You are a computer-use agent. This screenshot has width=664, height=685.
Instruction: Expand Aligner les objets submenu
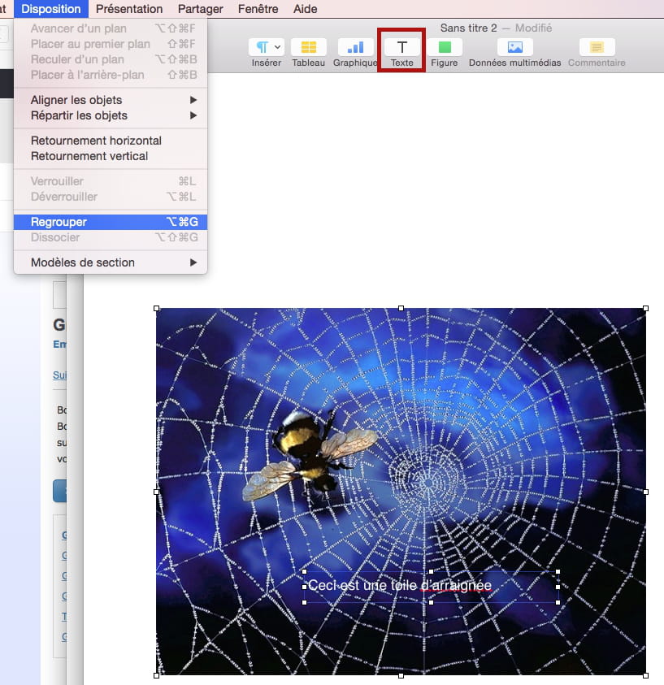(111, 100)
